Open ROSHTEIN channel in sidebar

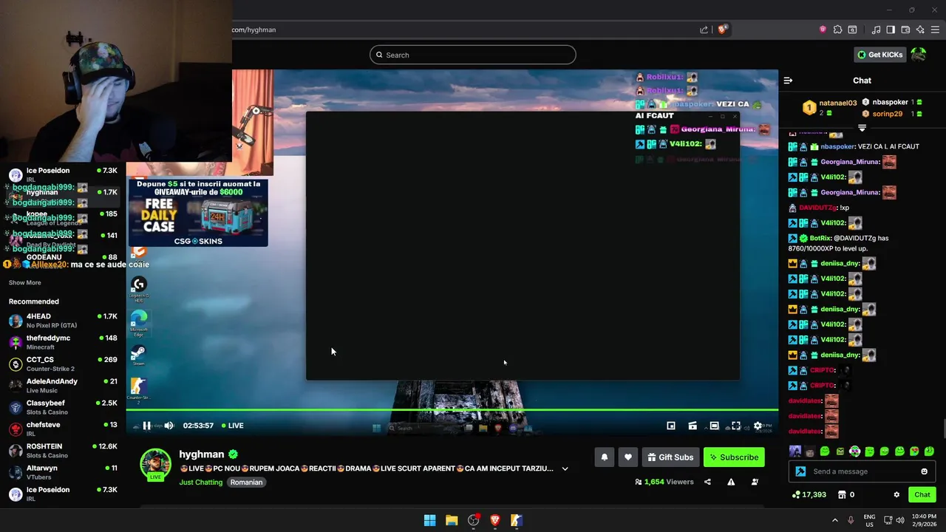(x=63, y=451)
